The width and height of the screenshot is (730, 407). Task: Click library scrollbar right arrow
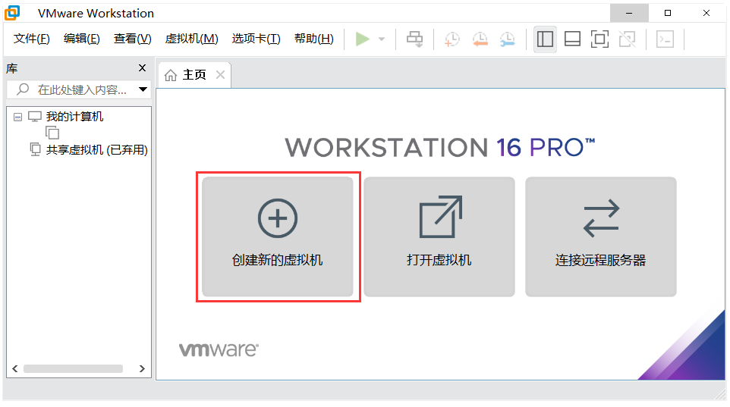(x=142, y=369)
